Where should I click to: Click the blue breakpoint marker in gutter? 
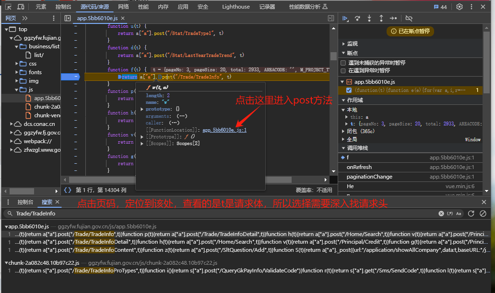pyautogui.click(x=70, y=77)
